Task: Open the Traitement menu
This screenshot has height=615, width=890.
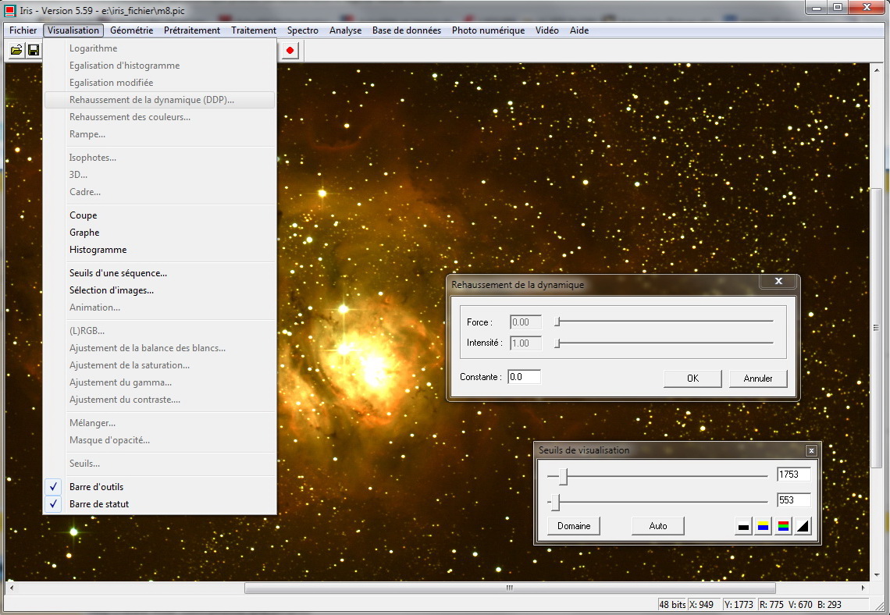Action: (254, 30)
